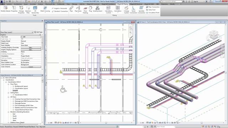Open the MagiCAD Properties tool
This screenshot has height=128, width=228.
coord(14,9)
